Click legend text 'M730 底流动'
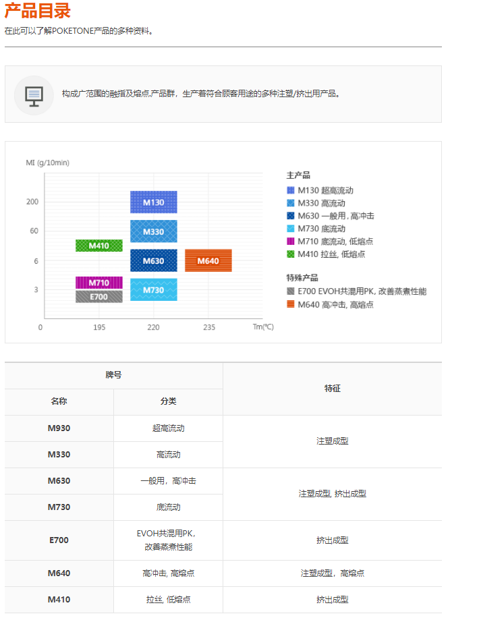 (321, 229)
